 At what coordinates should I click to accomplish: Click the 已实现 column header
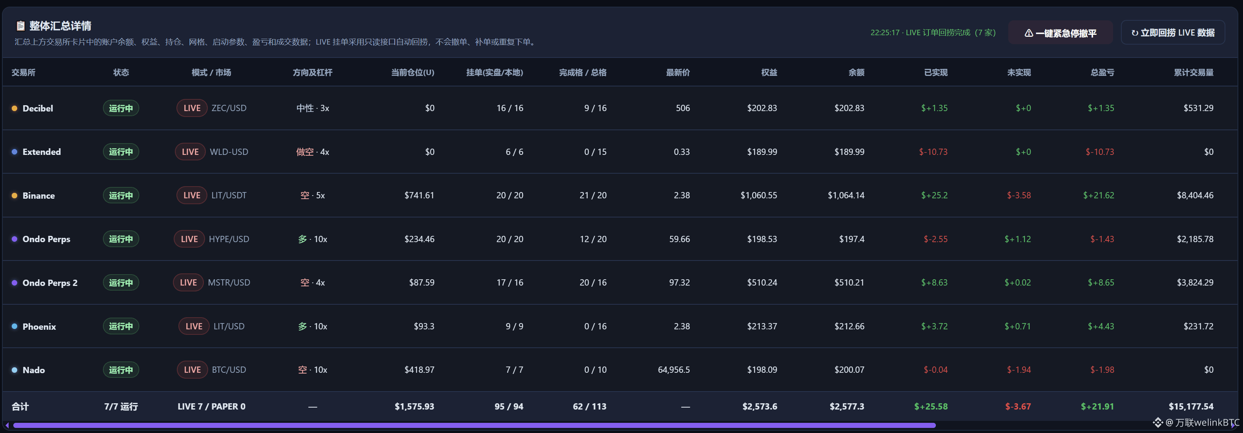[935, 72]
